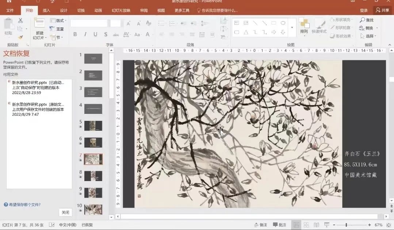Switch to Insert (插入) tab

pos(46,10)
